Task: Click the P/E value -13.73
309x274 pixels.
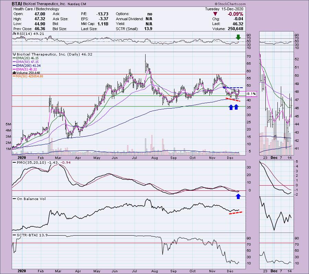Action: click(x=102, y=14)
